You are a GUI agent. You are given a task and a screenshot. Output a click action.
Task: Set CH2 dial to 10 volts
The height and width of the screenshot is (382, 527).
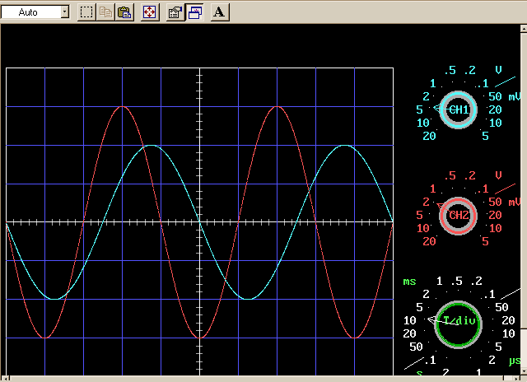coord(423,228)
